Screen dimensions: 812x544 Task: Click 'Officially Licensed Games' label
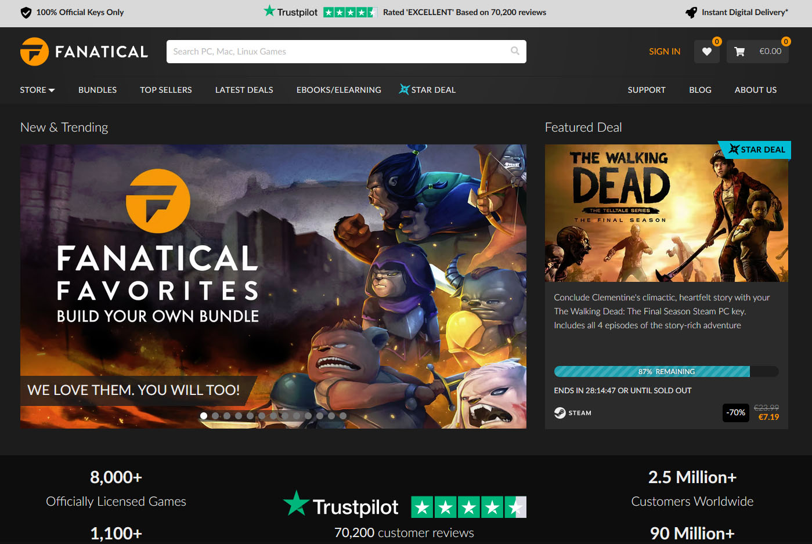click(x=116, y=501)
